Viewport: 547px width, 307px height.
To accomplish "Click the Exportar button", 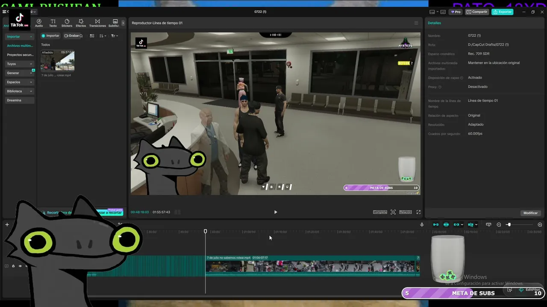I will point(503,12).
